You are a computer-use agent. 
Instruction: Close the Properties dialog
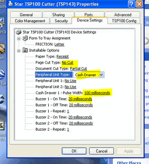click(139, 4)
